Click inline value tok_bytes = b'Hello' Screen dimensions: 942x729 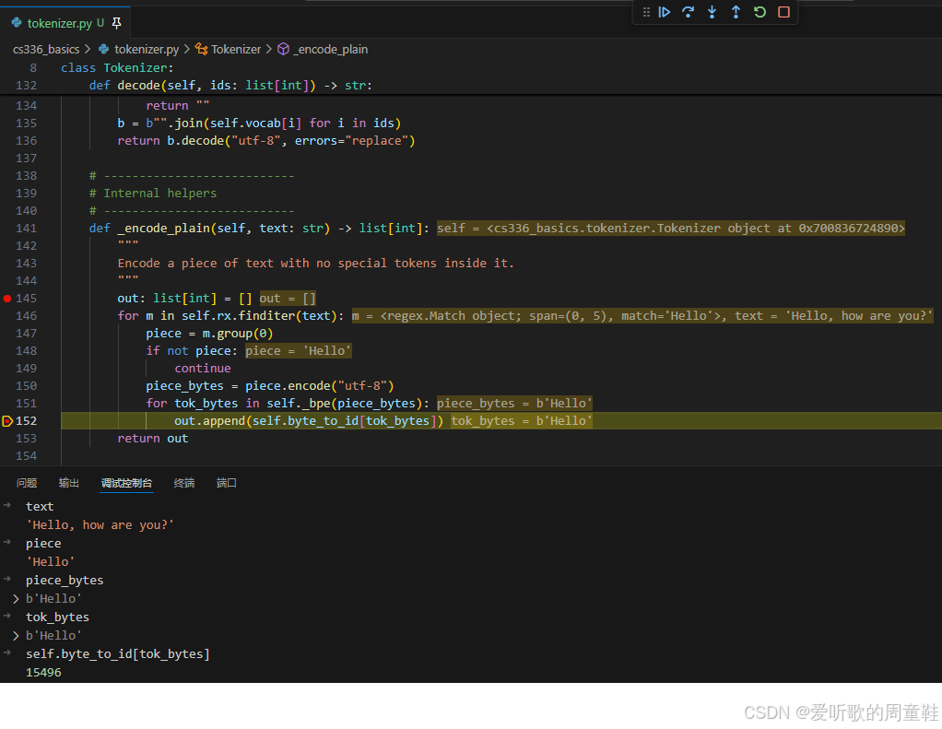pyautogui.click(x=522, y=421)
